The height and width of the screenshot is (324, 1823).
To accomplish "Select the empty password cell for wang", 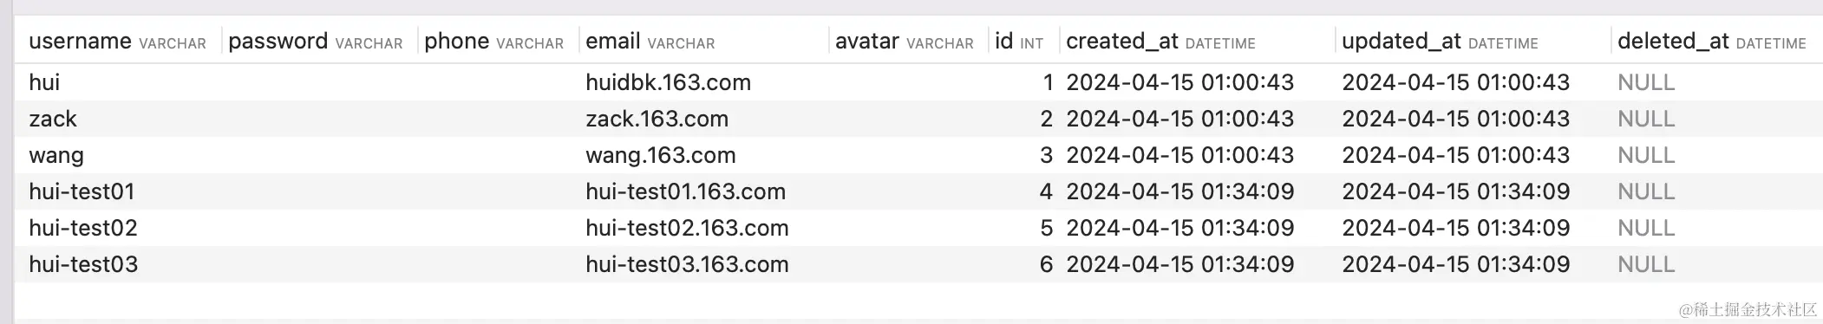I will click(319, 155).
